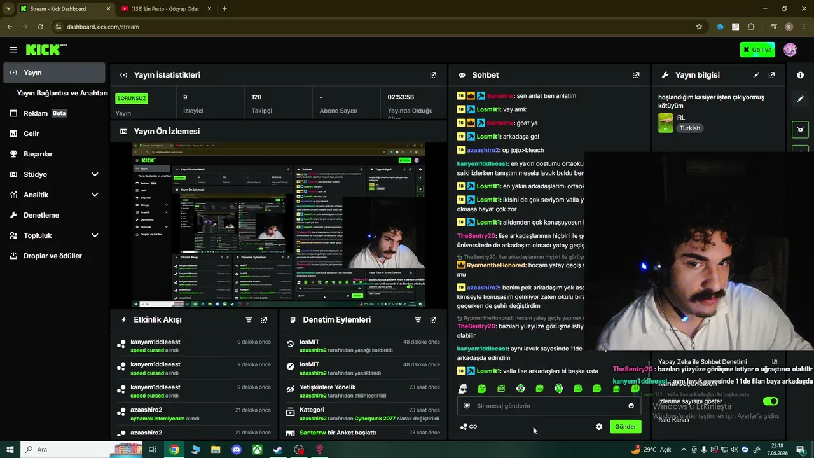Open the emoji picker in the message box
The height and width of the screenshot is (458, 814).
pyautogui.click(x=631, y=406)
